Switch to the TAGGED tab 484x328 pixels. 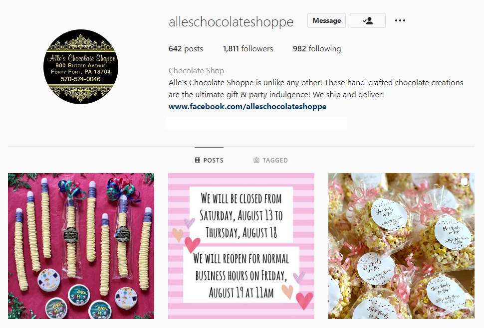tap(270, 160)
